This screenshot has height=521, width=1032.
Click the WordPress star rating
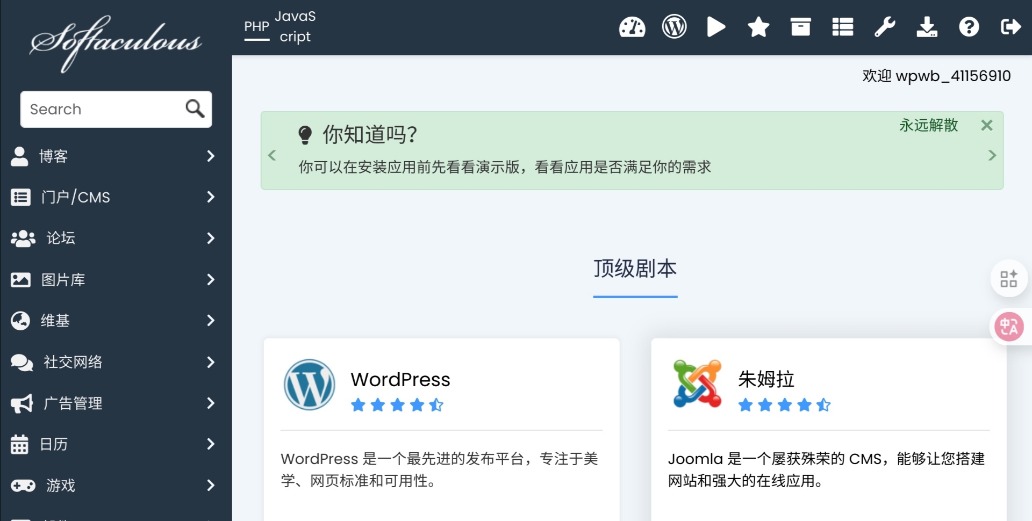[x=397, y=405]
